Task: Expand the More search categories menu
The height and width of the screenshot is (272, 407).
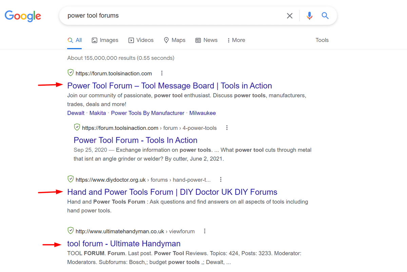Action: click(x=236, y=40)
